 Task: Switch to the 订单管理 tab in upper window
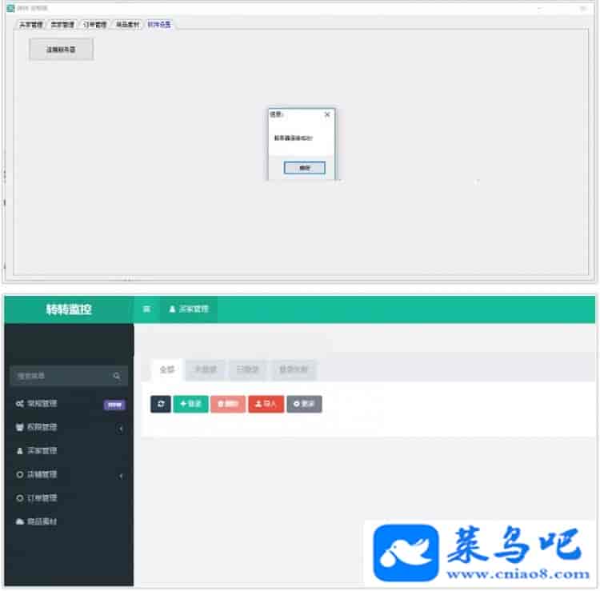pyautogui.click(x=95, y=25)
